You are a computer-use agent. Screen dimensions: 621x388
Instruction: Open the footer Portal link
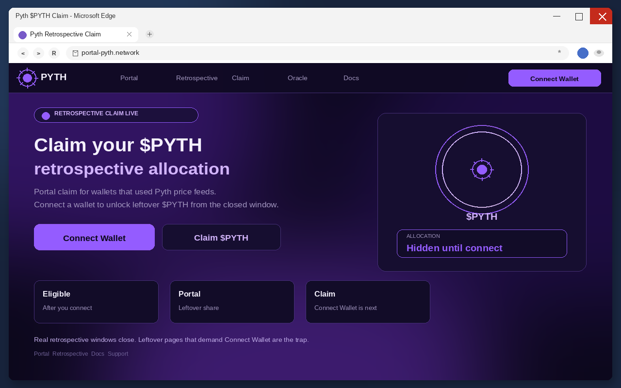[42, 354]
